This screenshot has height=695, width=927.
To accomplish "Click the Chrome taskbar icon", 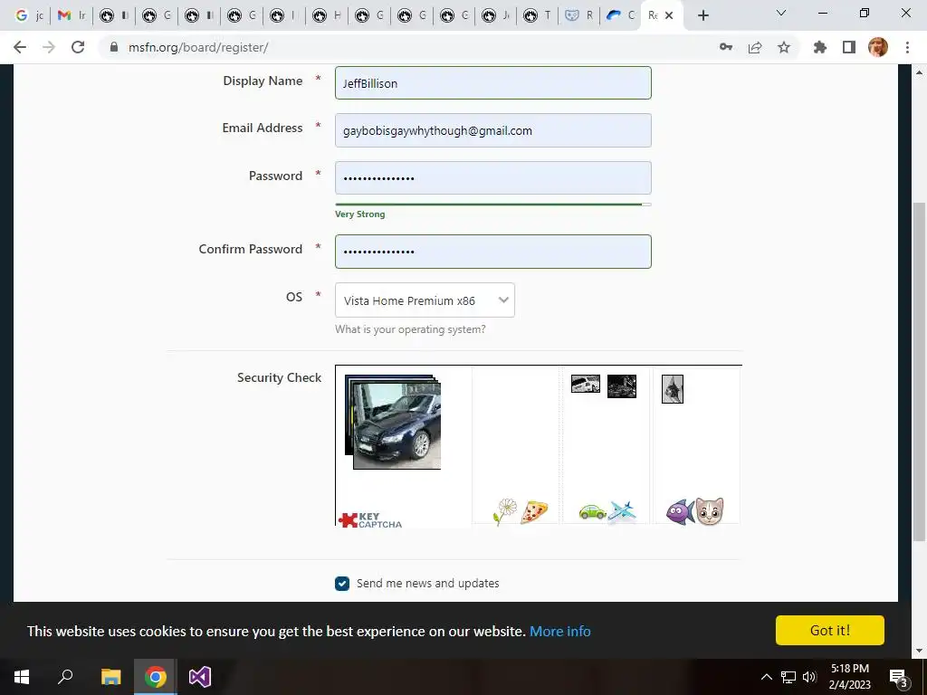I will (156, 677).
